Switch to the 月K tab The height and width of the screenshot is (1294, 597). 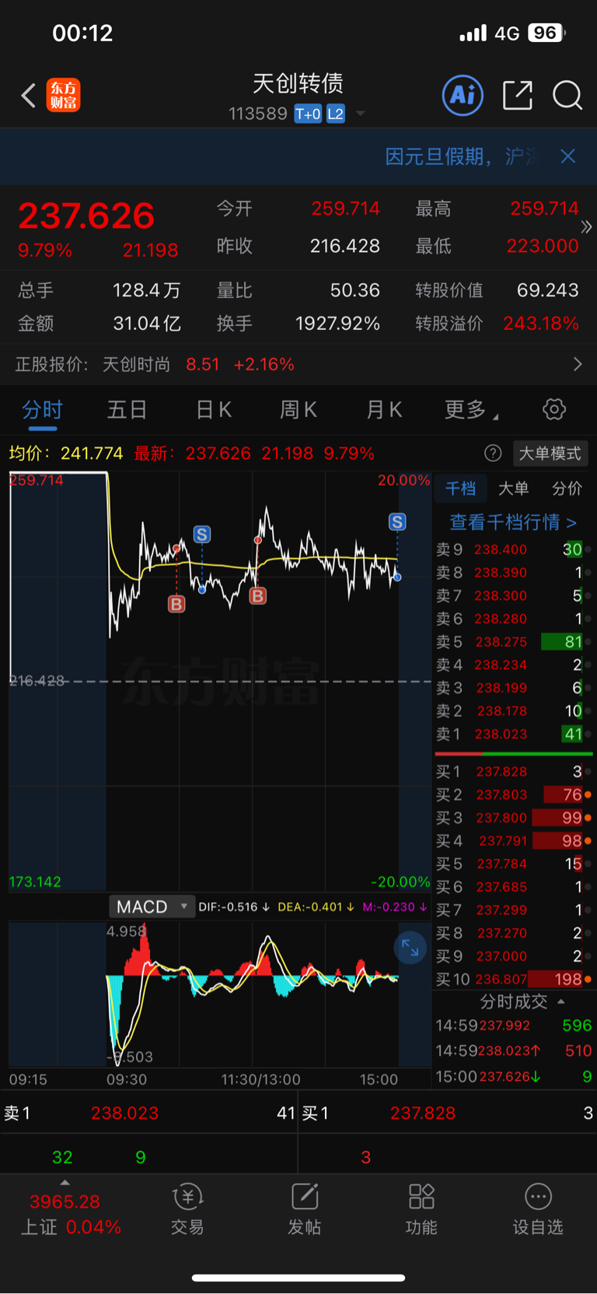click(384, 409)
